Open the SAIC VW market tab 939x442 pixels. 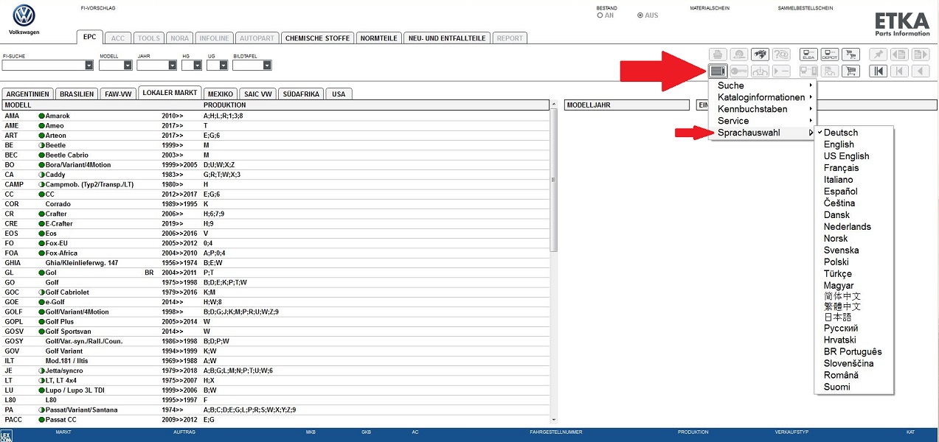click(x=258, y=94)
